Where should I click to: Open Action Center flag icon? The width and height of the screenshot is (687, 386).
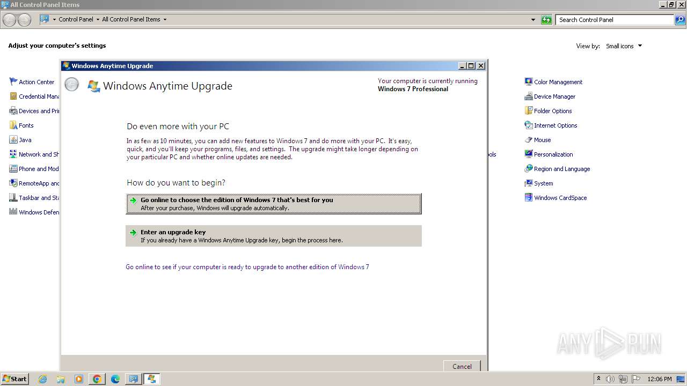pos(13,81)
